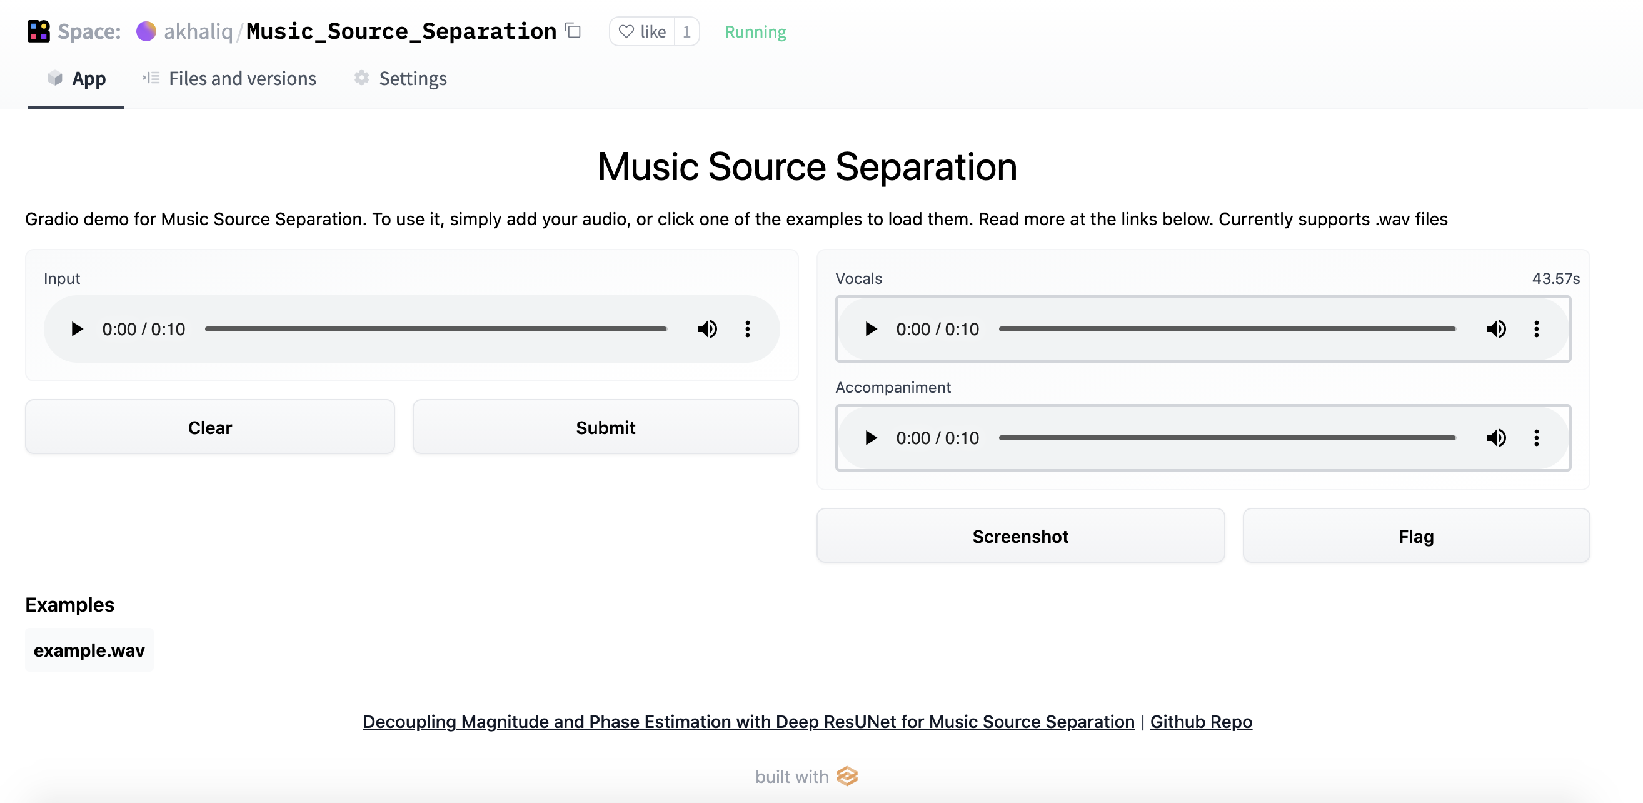Open akhaliq's profile via the avatar
This screenshot has width=1643, height=803.
click(146, 31)
